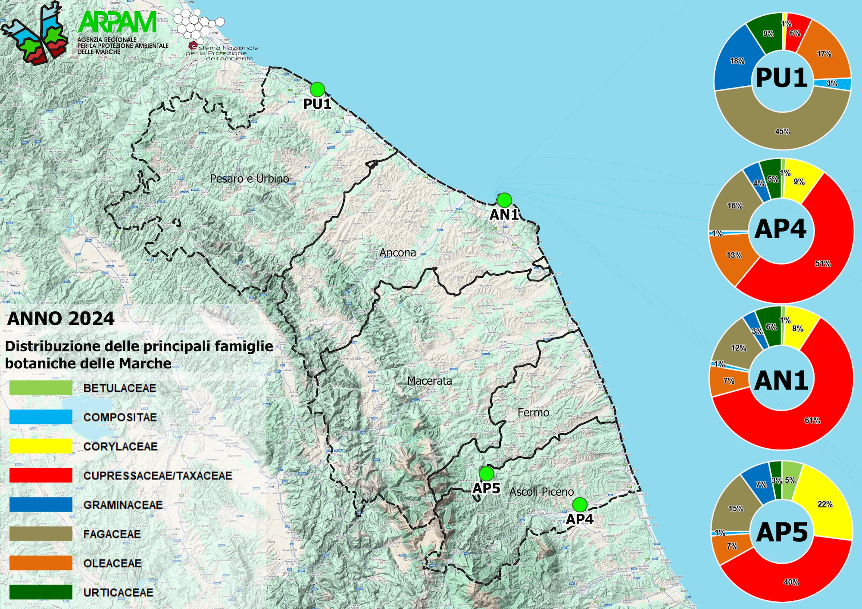
Task: Click Agenzia Regionale per la Protezione Ambientale text
Action: pyautogui.click(x=123, y=46)
